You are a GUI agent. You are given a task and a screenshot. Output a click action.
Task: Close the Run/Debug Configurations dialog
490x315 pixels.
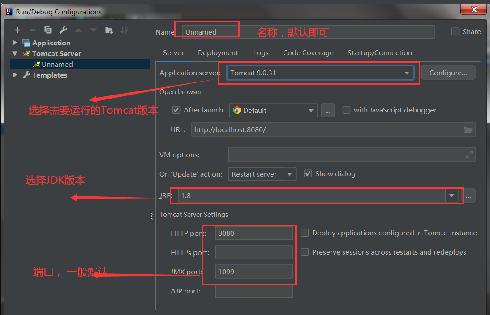473,9
